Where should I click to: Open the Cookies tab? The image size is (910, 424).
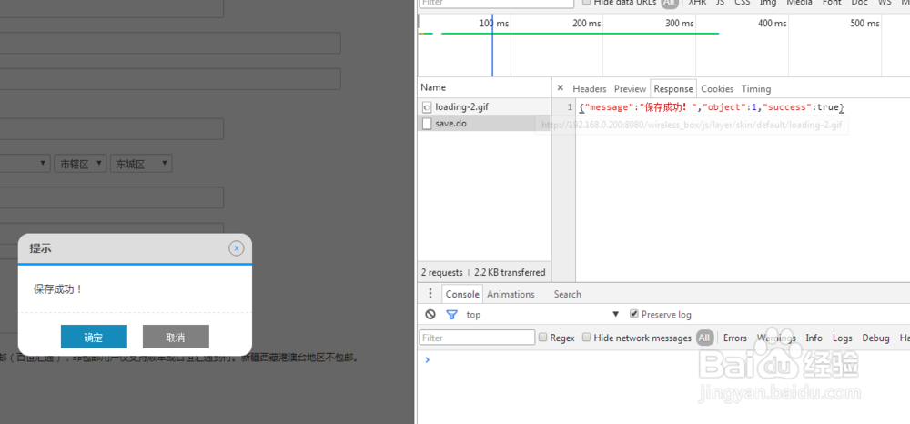click(717, 89)
